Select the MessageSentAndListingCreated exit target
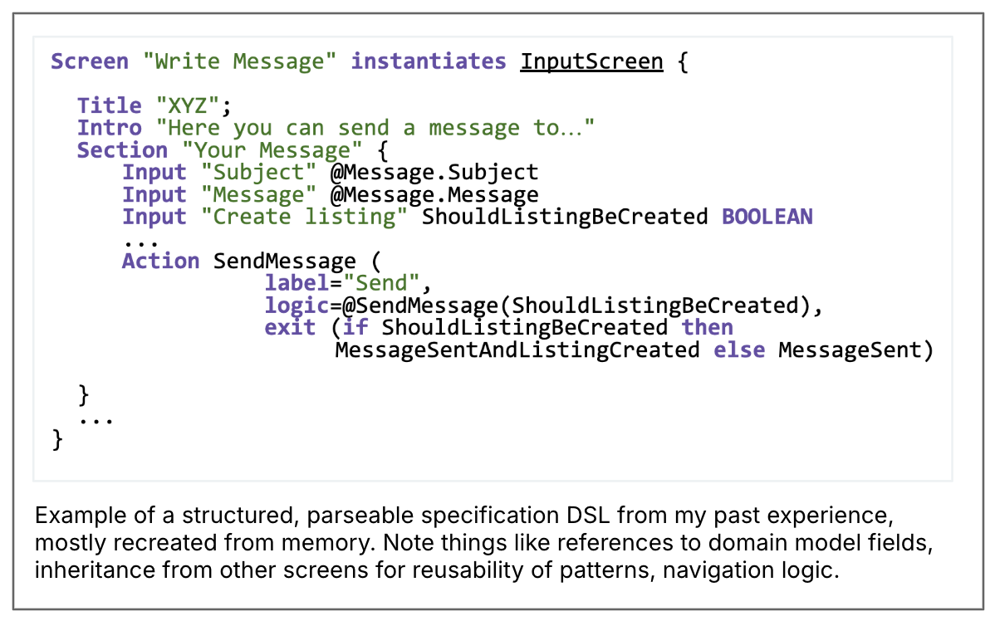This screenshot has width=995, height=621. pyautogui.click(x=516, y=350)
